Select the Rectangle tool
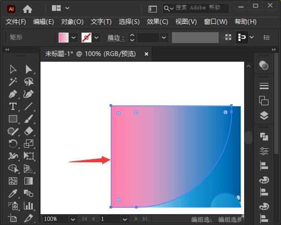The height and width of the screenshot is (225, 281). pos(13,119)
